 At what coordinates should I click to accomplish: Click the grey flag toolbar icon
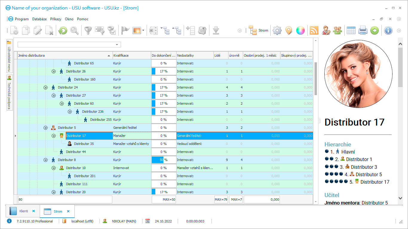pyautogui.click(x=125, y=30)
